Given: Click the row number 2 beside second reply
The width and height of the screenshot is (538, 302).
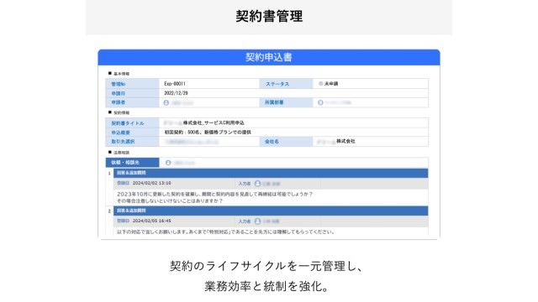Looking at the screenshot, I should (x=109, y=211).
